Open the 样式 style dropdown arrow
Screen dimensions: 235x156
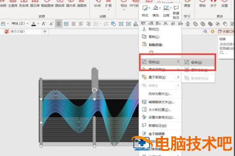(x=149, y=8)
